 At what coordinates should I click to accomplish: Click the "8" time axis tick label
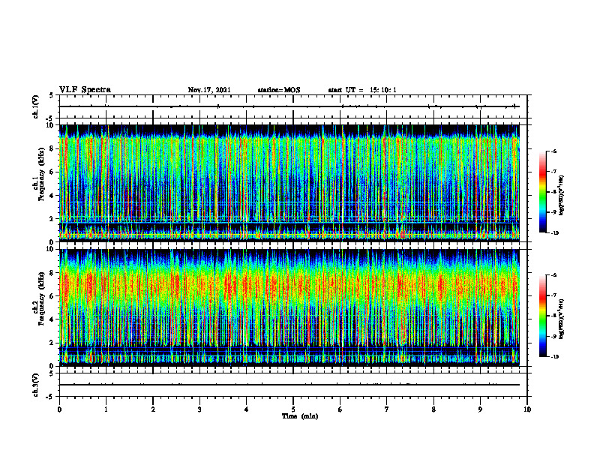click(x=433, y=409)
